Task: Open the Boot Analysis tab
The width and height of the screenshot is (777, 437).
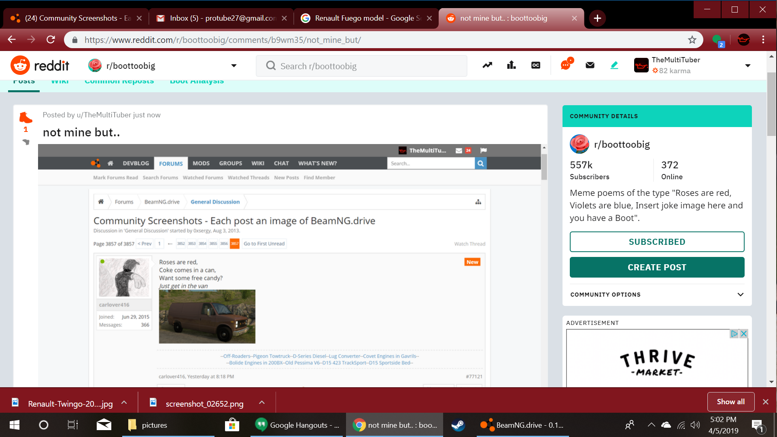Action: (x=197, y=83)
